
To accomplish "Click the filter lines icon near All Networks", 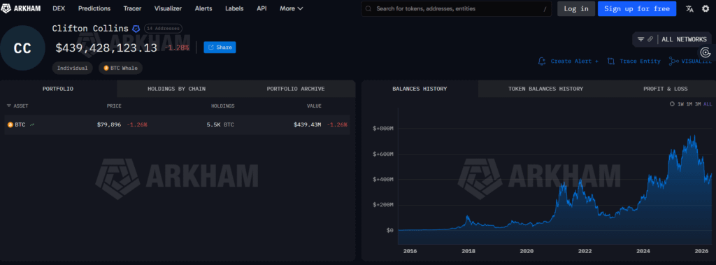I will coord(640,39).
